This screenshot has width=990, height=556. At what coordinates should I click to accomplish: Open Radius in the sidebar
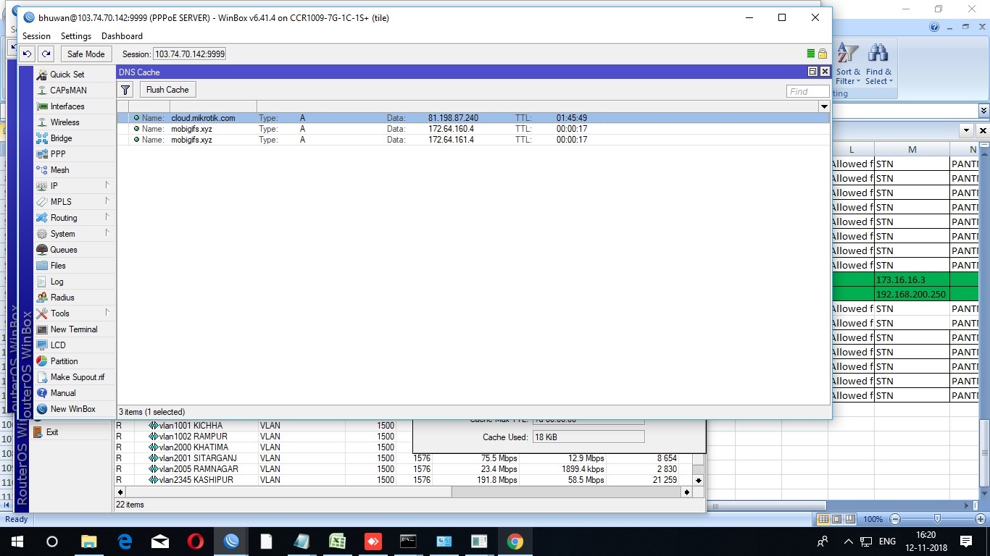click(x=62, y=298)
